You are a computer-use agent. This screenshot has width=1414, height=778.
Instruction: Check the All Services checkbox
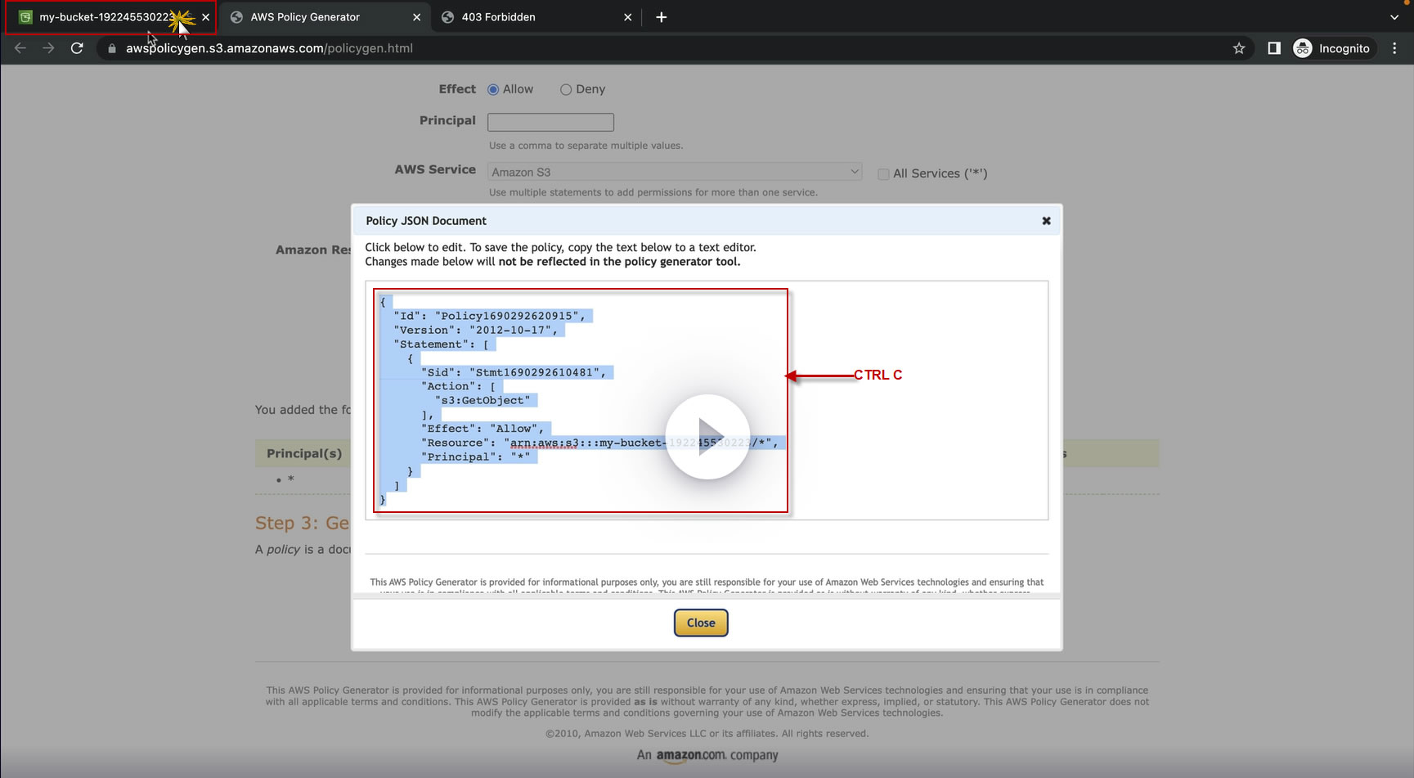click(883, 174)
